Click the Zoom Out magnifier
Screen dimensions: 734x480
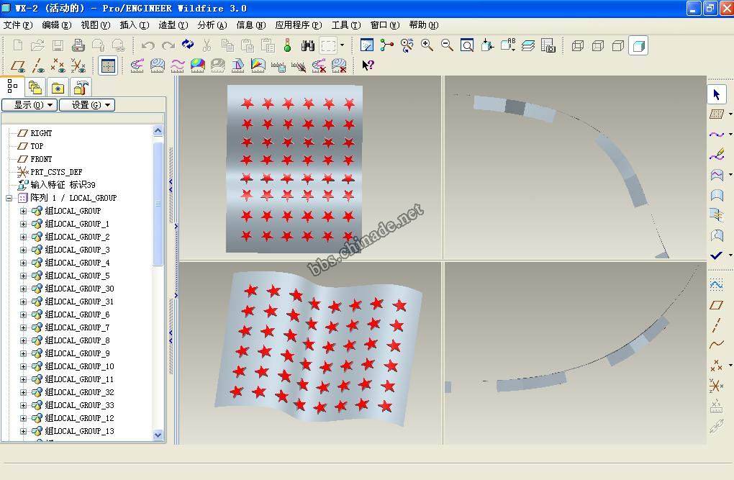click(x=447, y=45)
